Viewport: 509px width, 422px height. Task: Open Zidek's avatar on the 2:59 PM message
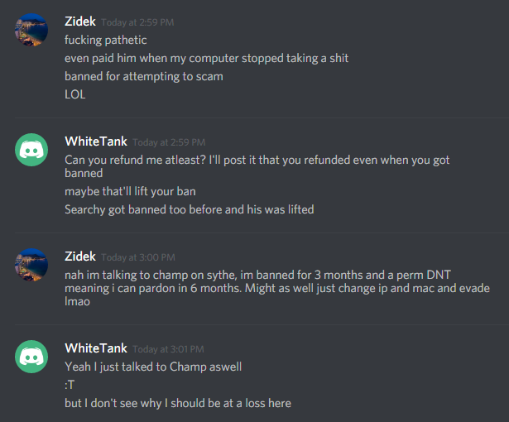pos(31,30)
